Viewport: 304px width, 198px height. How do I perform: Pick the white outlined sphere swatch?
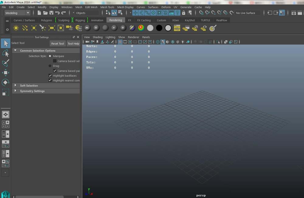click(168, 28)
